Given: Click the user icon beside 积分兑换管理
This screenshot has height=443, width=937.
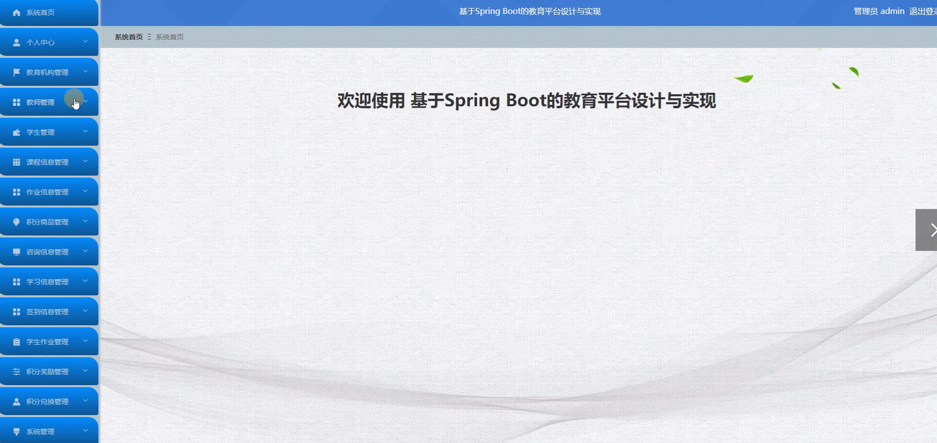Looking at the screenshot, I should coord(16,402).
